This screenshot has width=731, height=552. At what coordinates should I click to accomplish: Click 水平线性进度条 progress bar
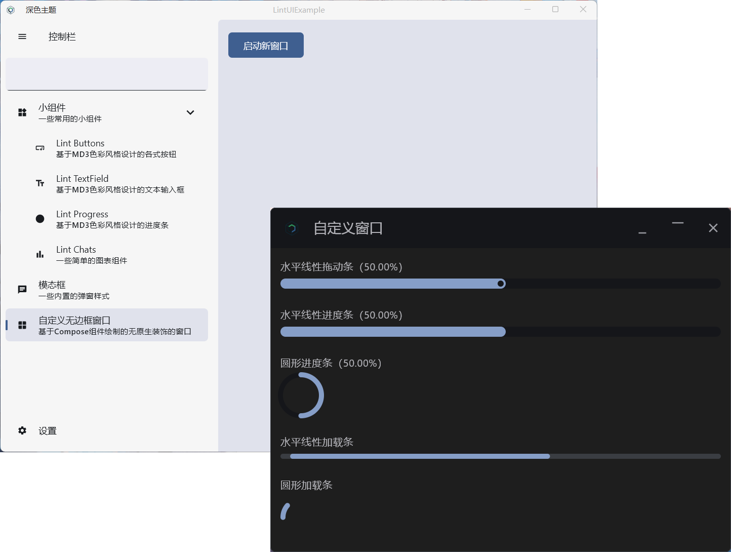coord(501,332)
